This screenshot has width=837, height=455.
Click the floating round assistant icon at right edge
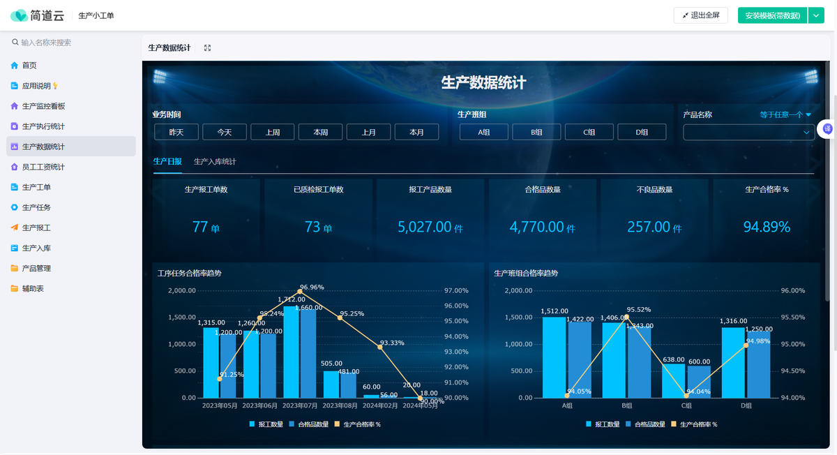click(x=828, y=128)
